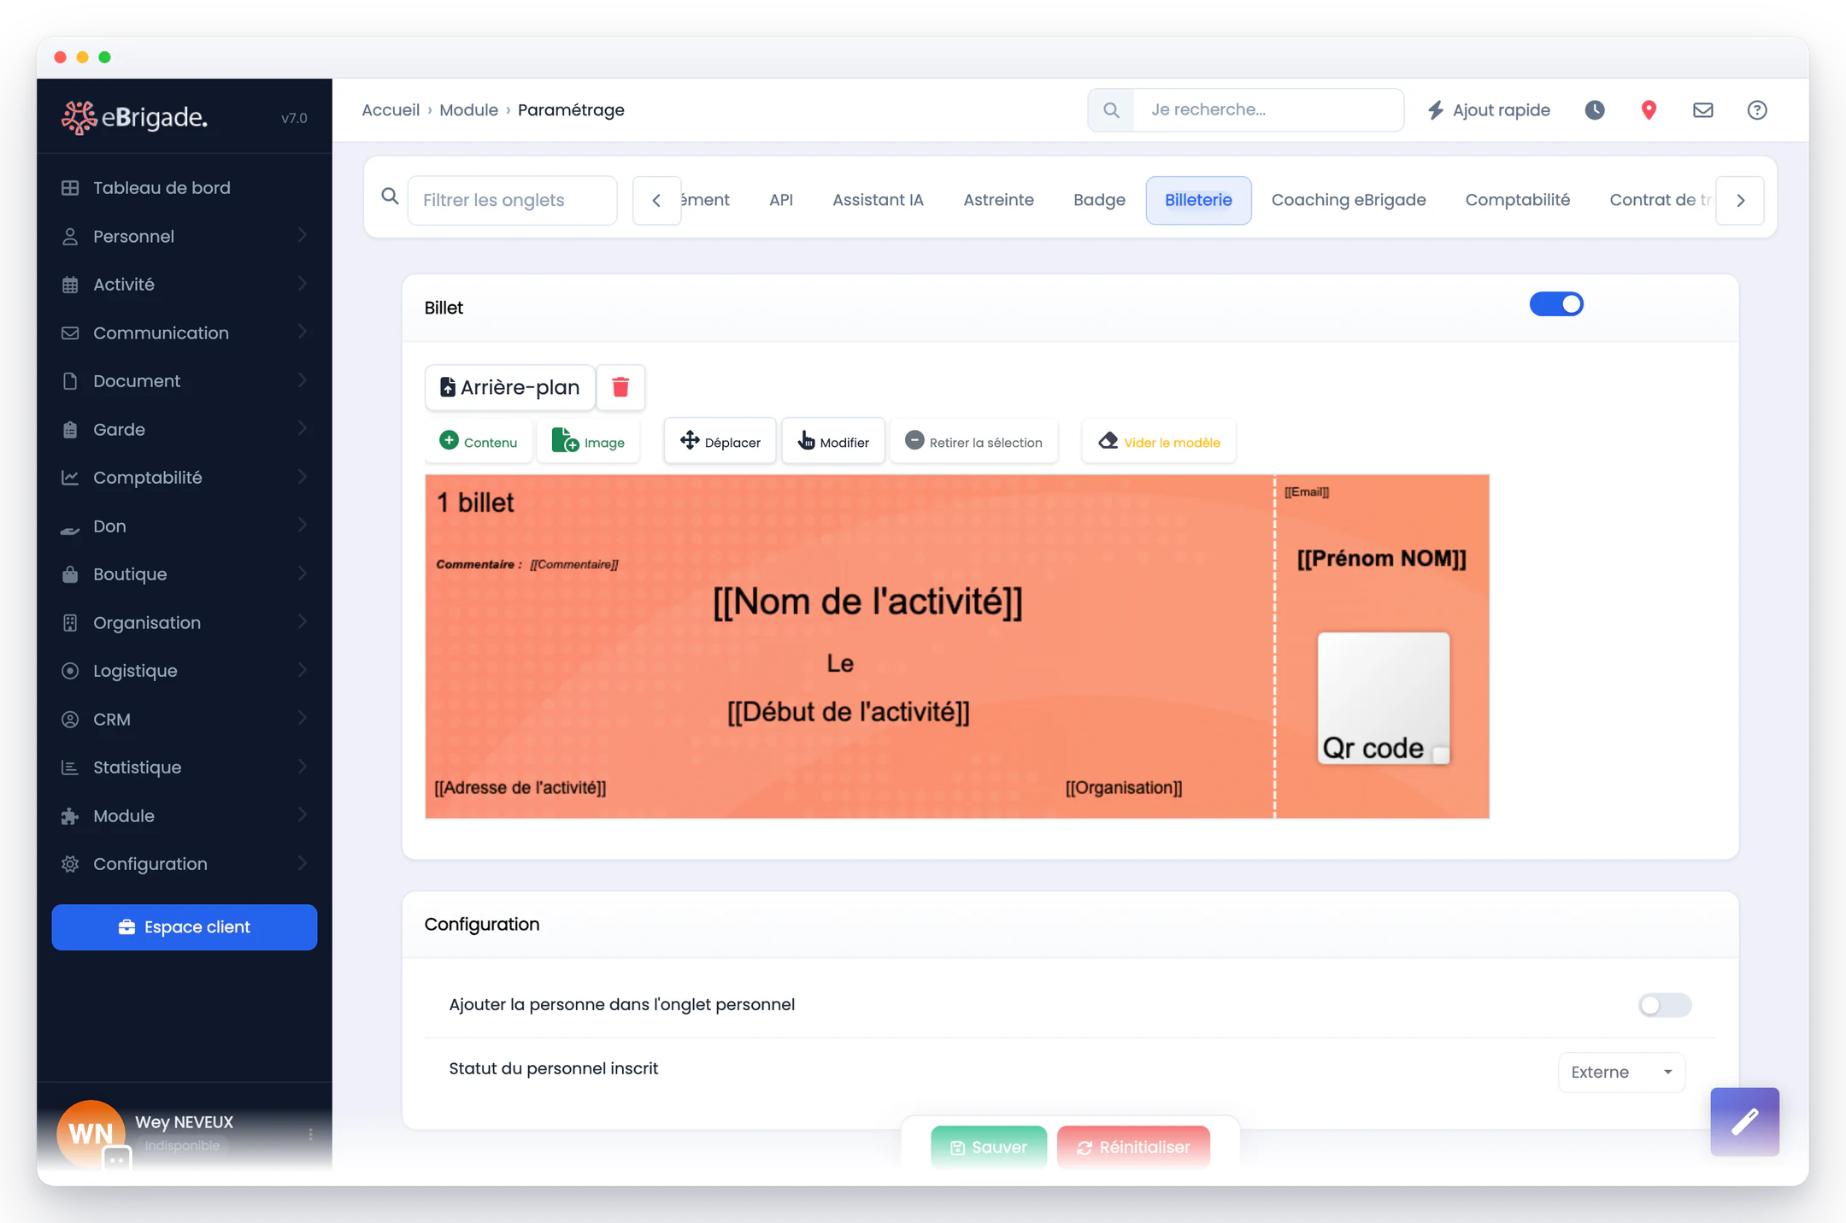Image resolution: width=1846 pixels, height=1223 pixels.
Task: Select the [[Adresse de l'activité]] ticket field
Action: 520,787
